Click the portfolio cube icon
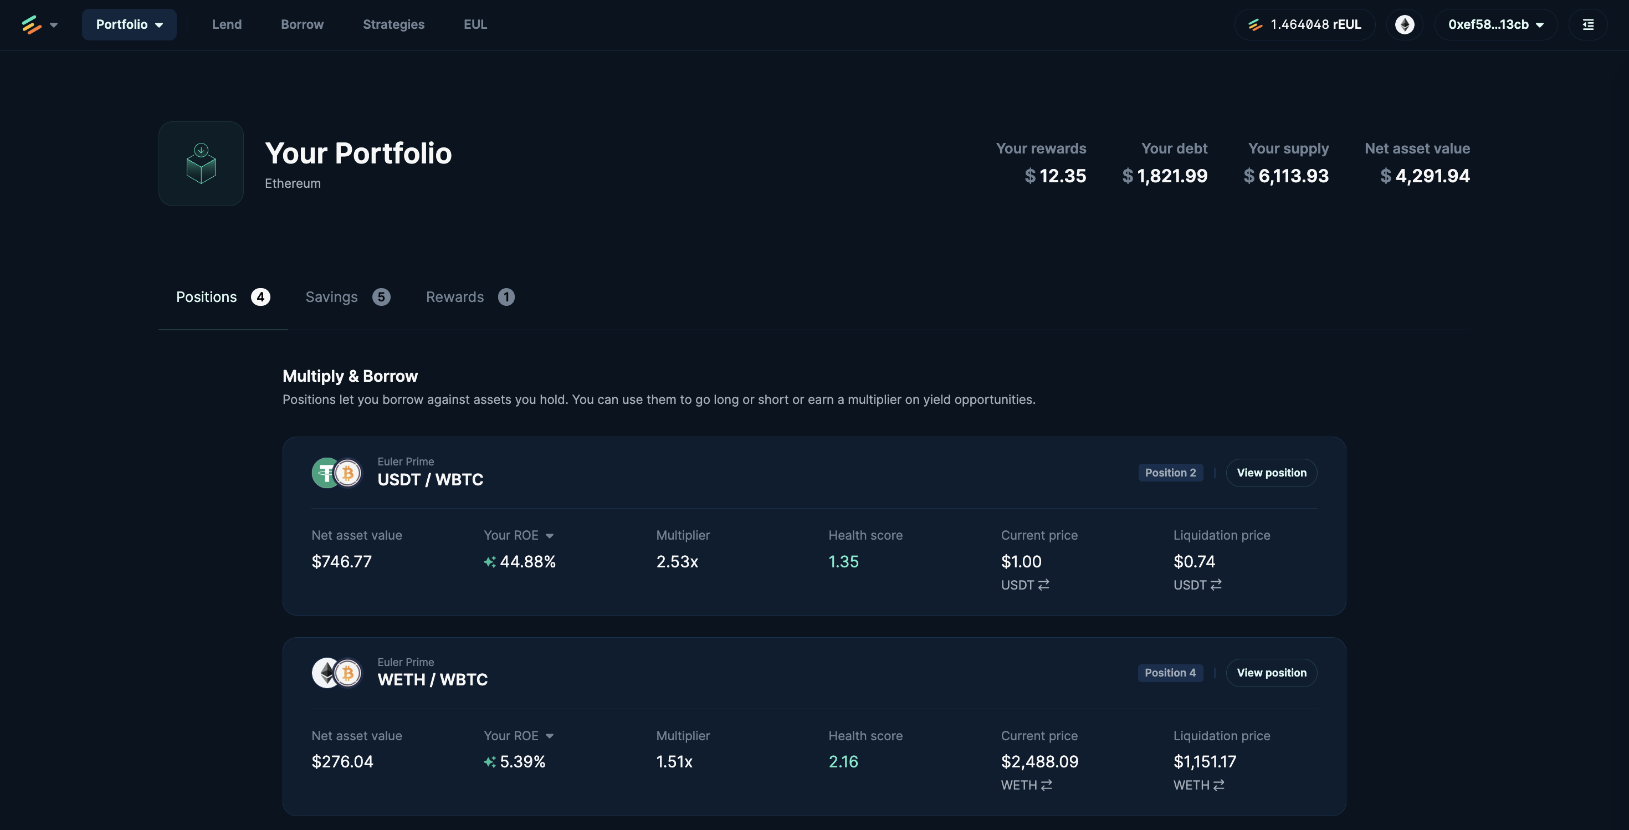Screen dimensions: 1629x830 coord(201,163)
